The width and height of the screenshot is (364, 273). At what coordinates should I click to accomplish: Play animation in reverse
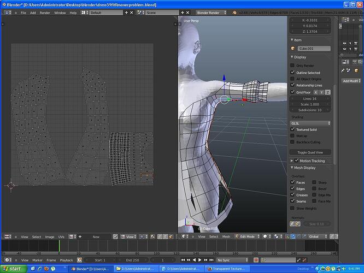coord(195,260)
